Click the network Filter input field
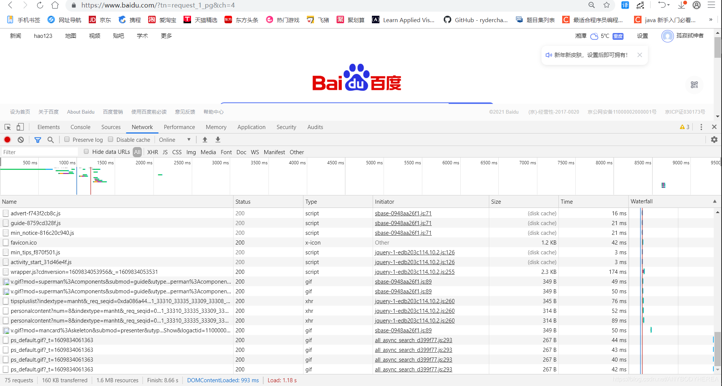This screenshot has width=722, height=386. (x=39, y=152)
